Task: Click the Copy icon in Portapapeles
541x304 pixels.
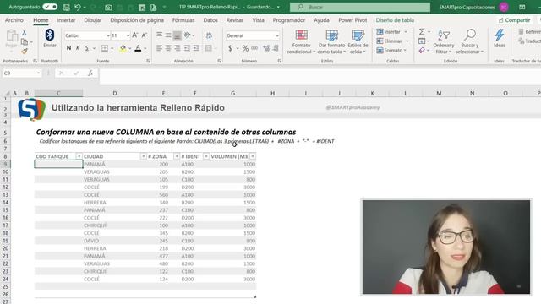Action: click(x=25, y=42)
